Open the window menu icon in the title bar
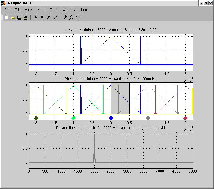This screenshot has width=214, height=189. click(3, 3)
